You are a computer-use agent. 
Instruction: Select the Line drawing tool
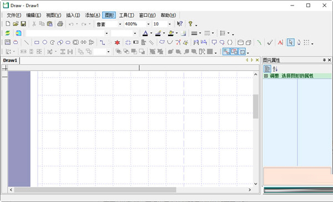(26, 43)
